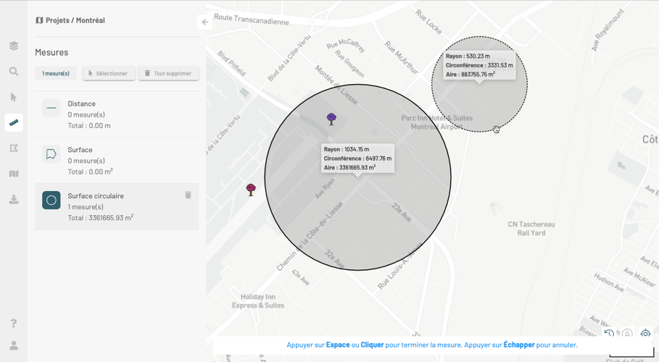The image size is (659, 362).
Task: Delete the Surface circulaire measurement with trash icon
Action: click(188, 195)
